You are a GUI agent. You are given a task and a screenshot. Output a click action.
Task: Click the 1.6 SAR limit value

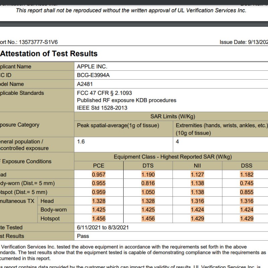coord(81,141)
